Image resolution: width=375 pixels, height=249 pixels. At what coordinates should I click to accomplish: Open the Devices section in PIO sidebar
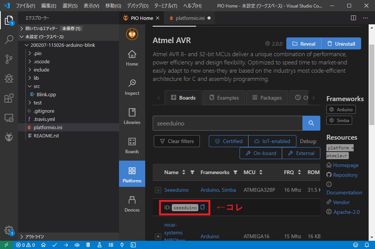pyautogui.click(x=132, y=204)
